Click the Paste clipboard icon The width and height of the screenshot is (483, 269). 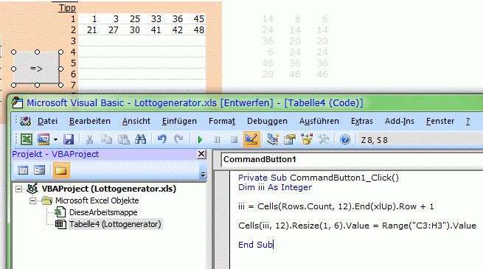pos(124,140)
